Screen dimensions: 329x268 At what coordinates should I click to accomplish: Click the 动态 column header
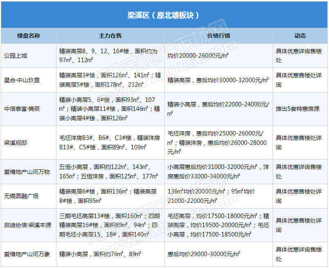pos(300,36)
